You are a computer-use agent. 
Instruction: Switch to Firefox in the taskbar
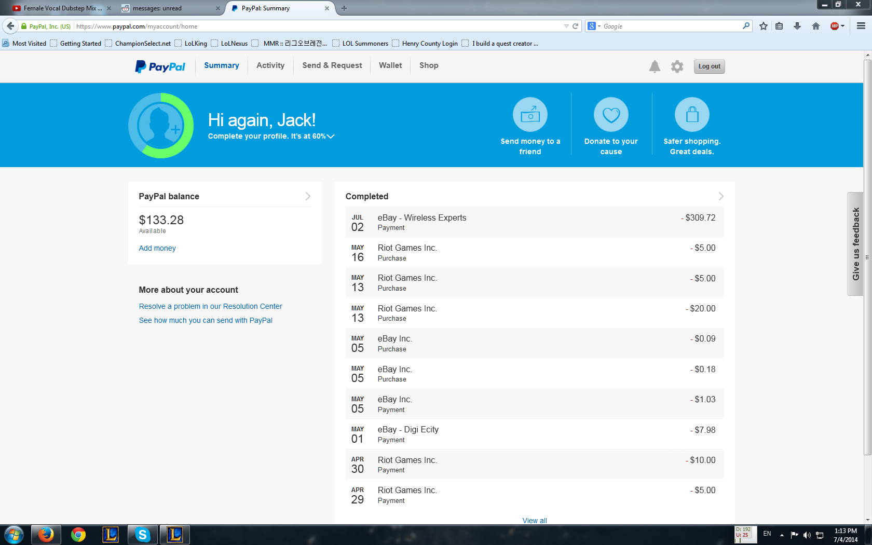coord(46,535)
